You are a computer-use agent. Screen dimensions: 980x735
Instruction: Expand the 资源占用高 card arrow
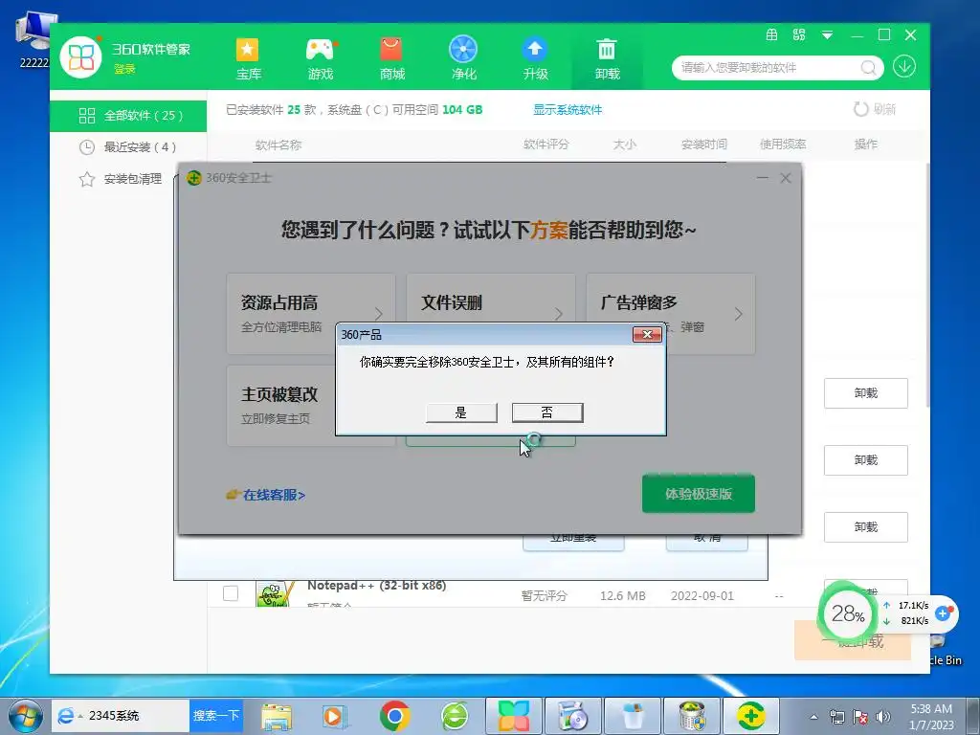pos(378,313)
